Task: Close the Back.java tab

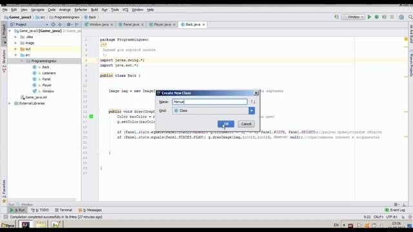Action: click(204, 24)
